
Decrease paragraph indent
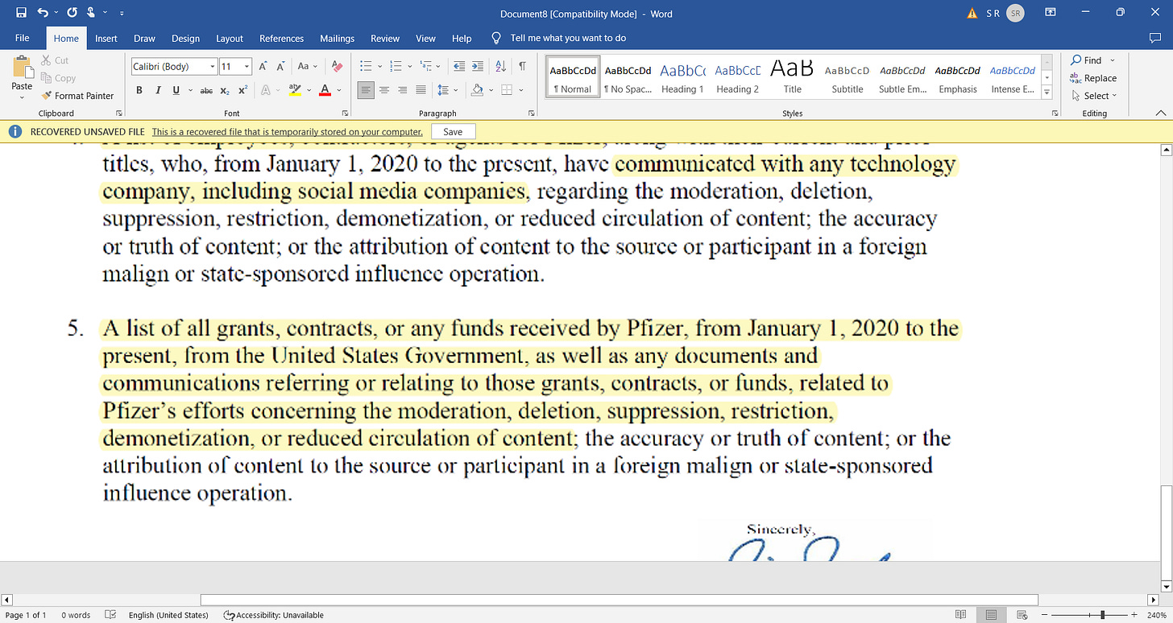tap(459, 67)
